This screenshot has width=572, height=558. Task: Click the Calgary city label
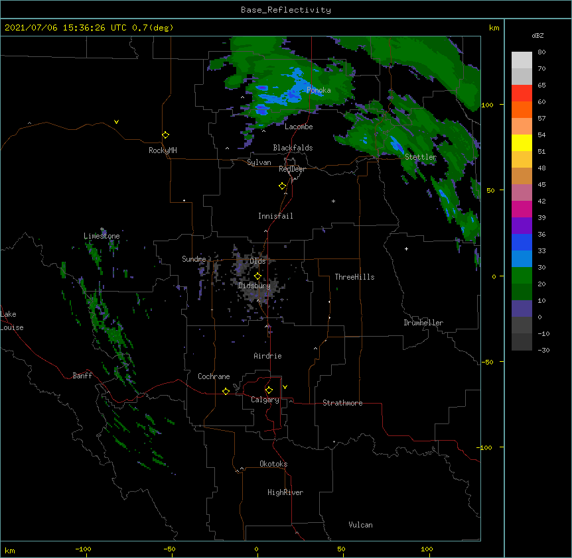click(x=265, y=400)
